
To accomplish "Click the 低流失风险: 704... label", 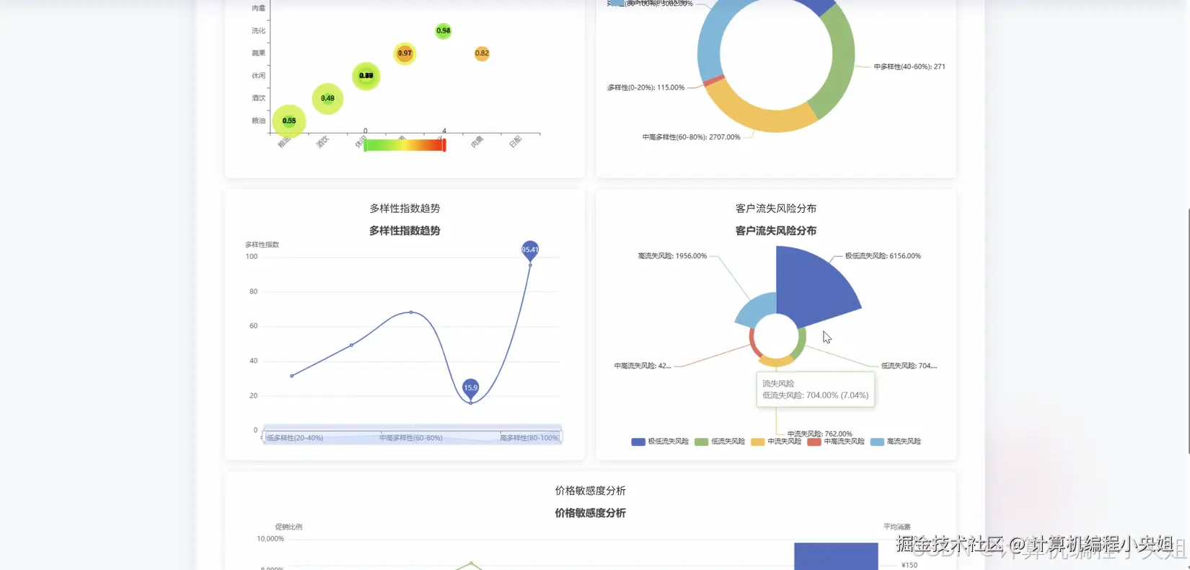I will (909, 366).
